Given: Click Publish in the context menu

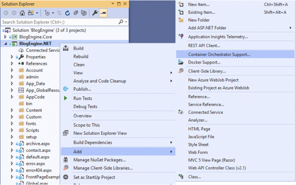Looking at the screenshot, I should pyautogui.click(x=82, y=89).
